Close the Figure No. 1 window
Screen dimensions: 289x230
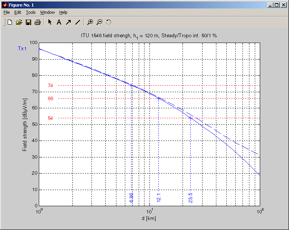(284, 5)
